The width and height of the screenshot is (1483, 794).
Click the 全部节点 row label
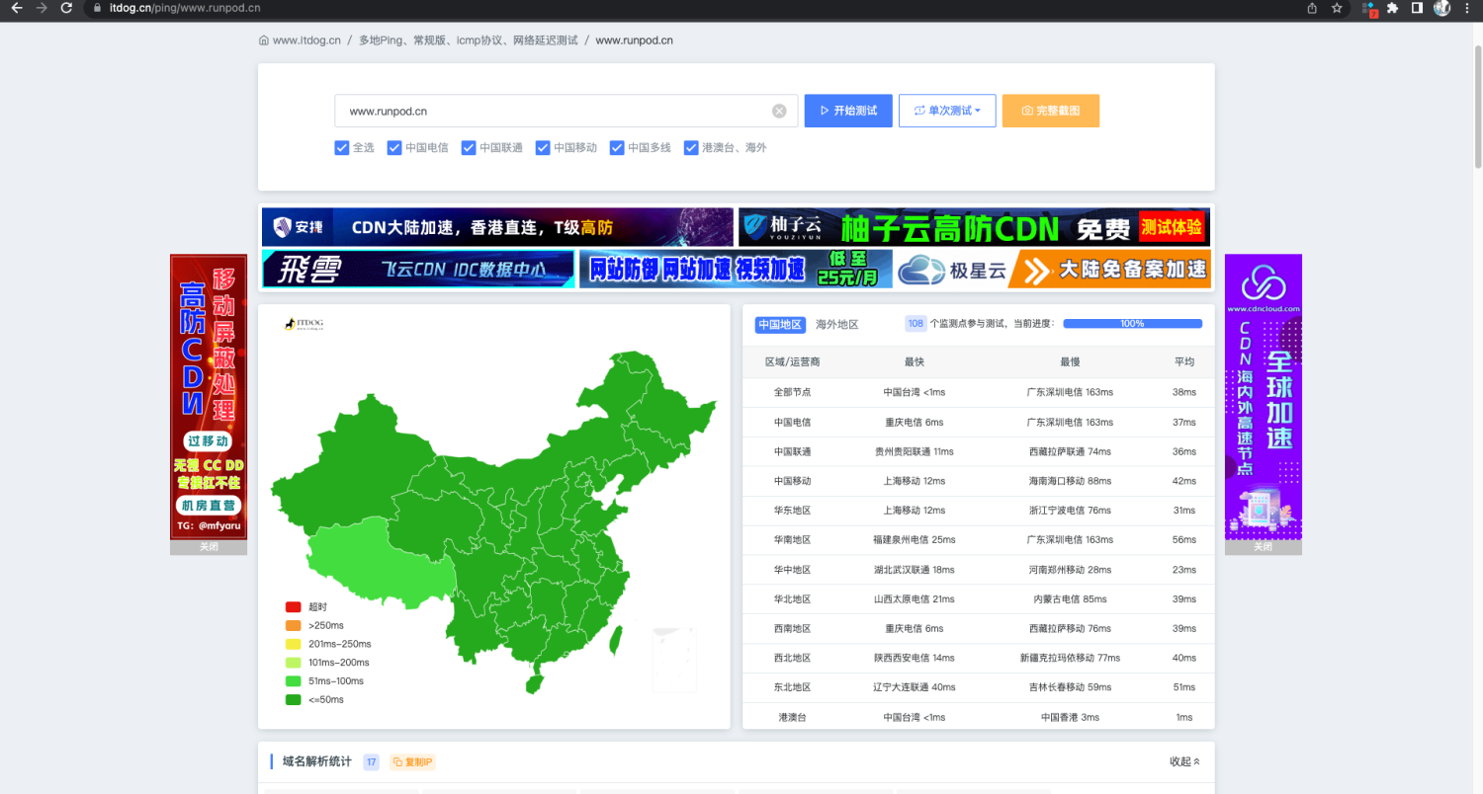pos(792,392)
